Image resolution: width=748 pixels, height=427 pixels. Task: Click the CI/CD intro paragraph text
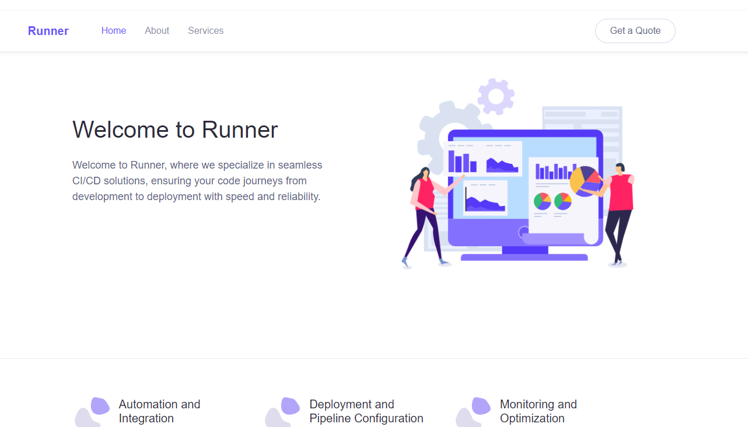pos(197,180)
